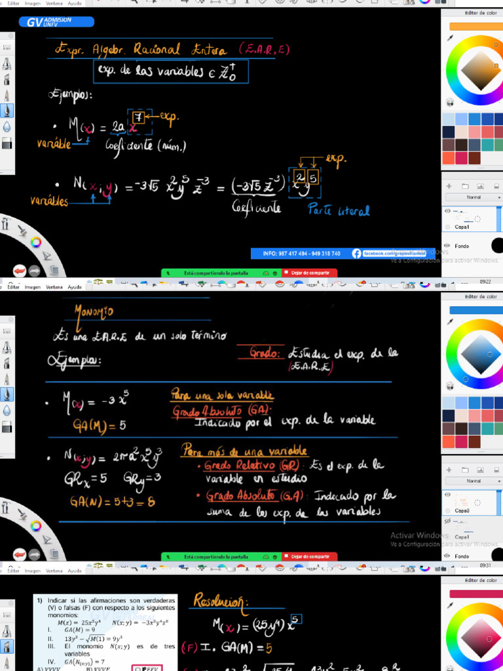Choose the water-drop smear brush in the E.A.R.E screenshot
Image resolution: width=503 pixels, height=671 pixels.
point(7,127)
